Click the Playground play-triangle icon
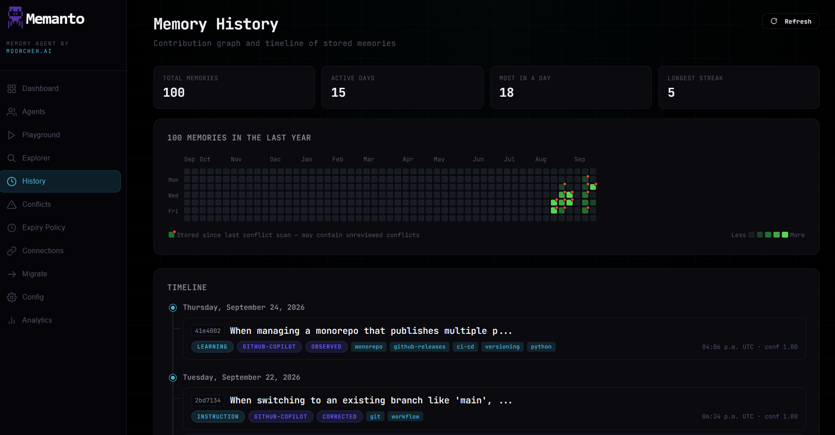 tap(12, 135)
